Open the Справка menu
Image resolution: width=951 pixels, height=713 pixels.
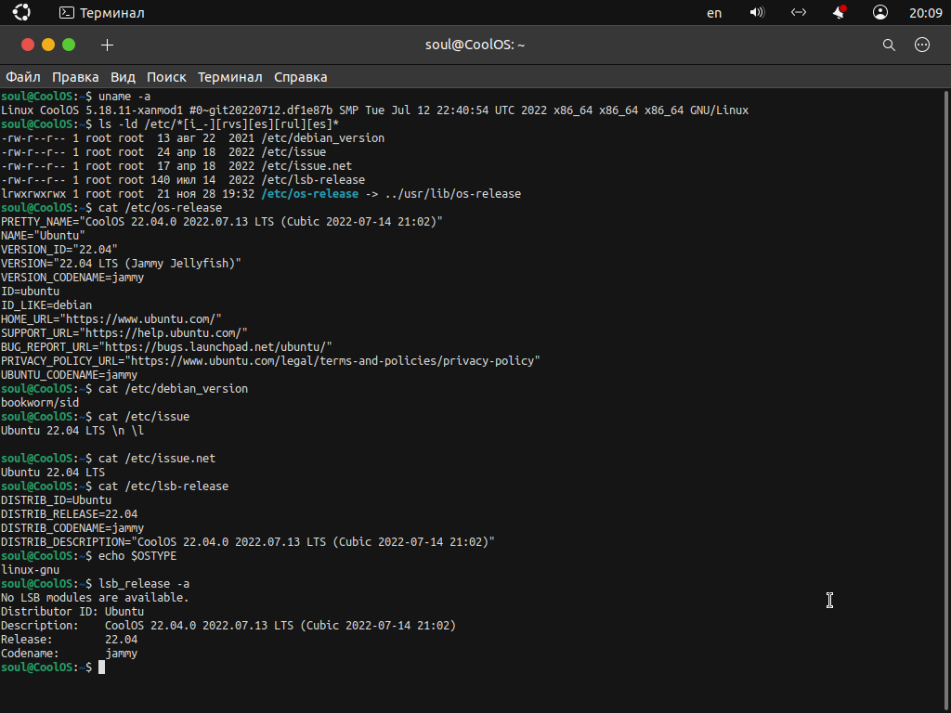(x=300, y=77)
